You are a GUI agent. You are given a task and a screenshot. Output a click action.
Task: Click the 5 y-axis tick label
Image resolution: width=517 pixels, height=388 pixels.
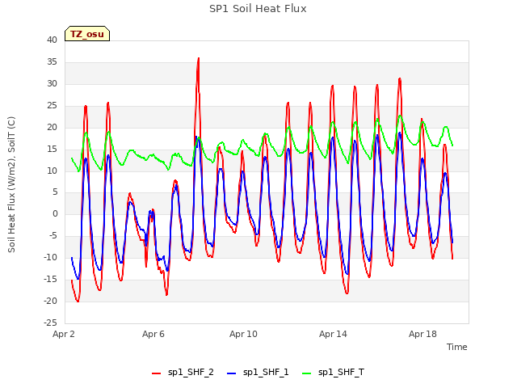point(55,192)
